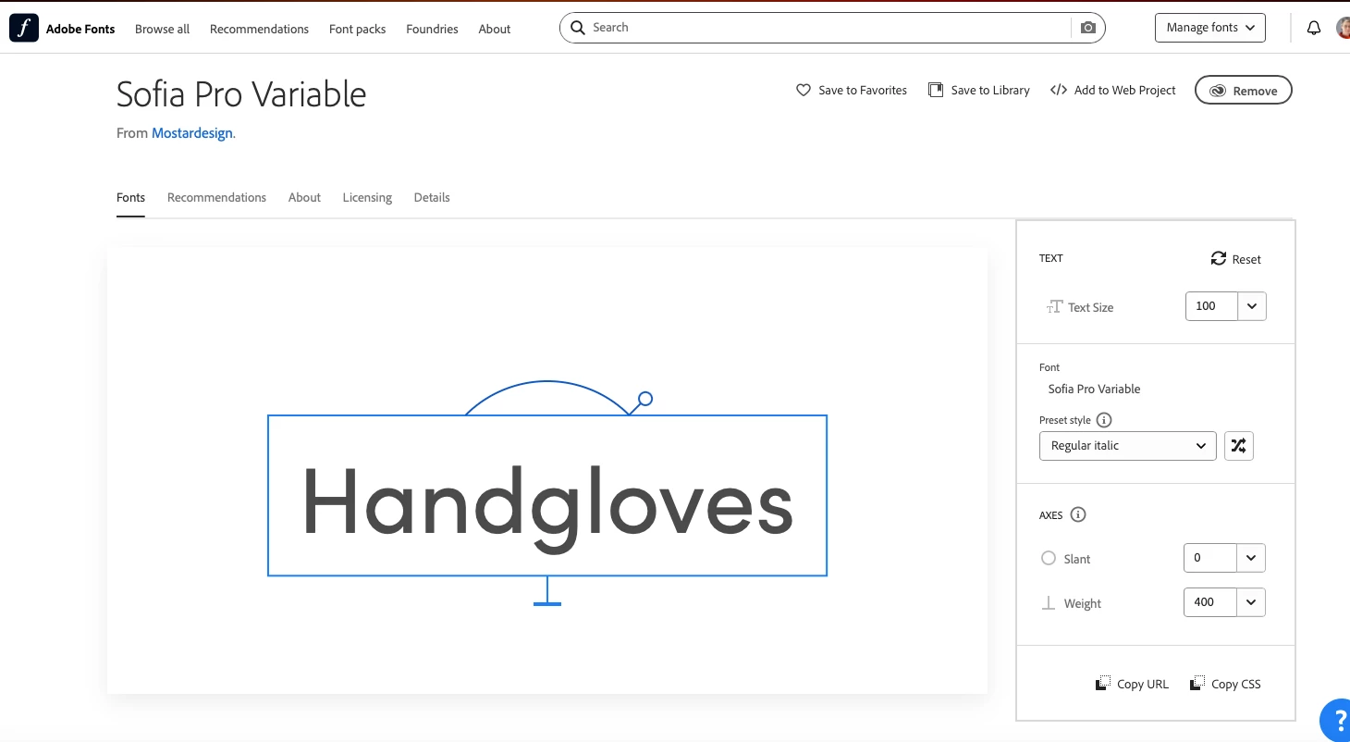Click the slant handle on the arc
Screen dimensions: 1350x742
click(x=645, y=399)
